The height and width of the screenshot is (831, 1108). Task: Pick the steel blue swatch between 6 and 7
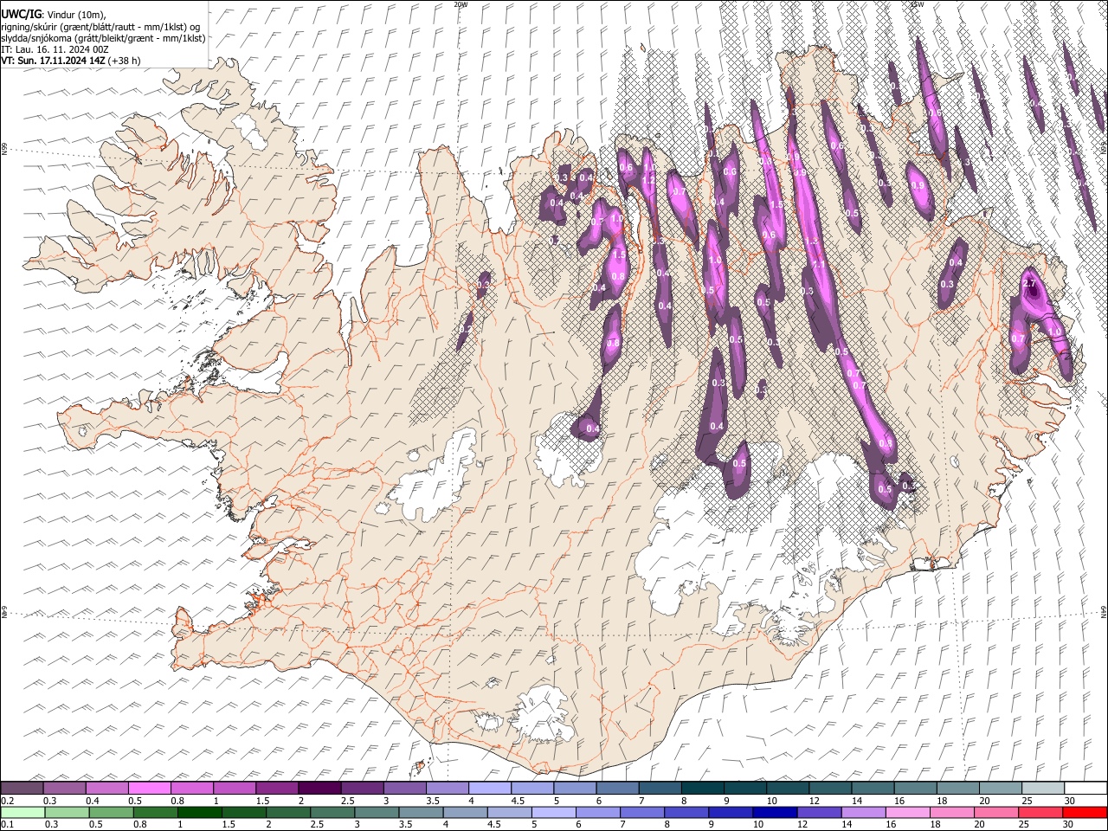(x=618, y=788)
